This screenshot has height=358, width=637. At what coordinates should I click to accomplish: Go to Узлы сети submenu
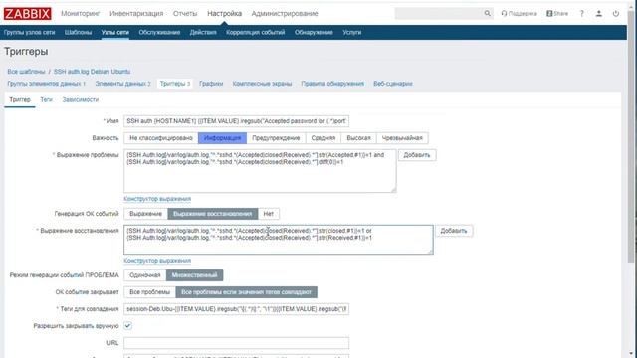tap(115, 32)
